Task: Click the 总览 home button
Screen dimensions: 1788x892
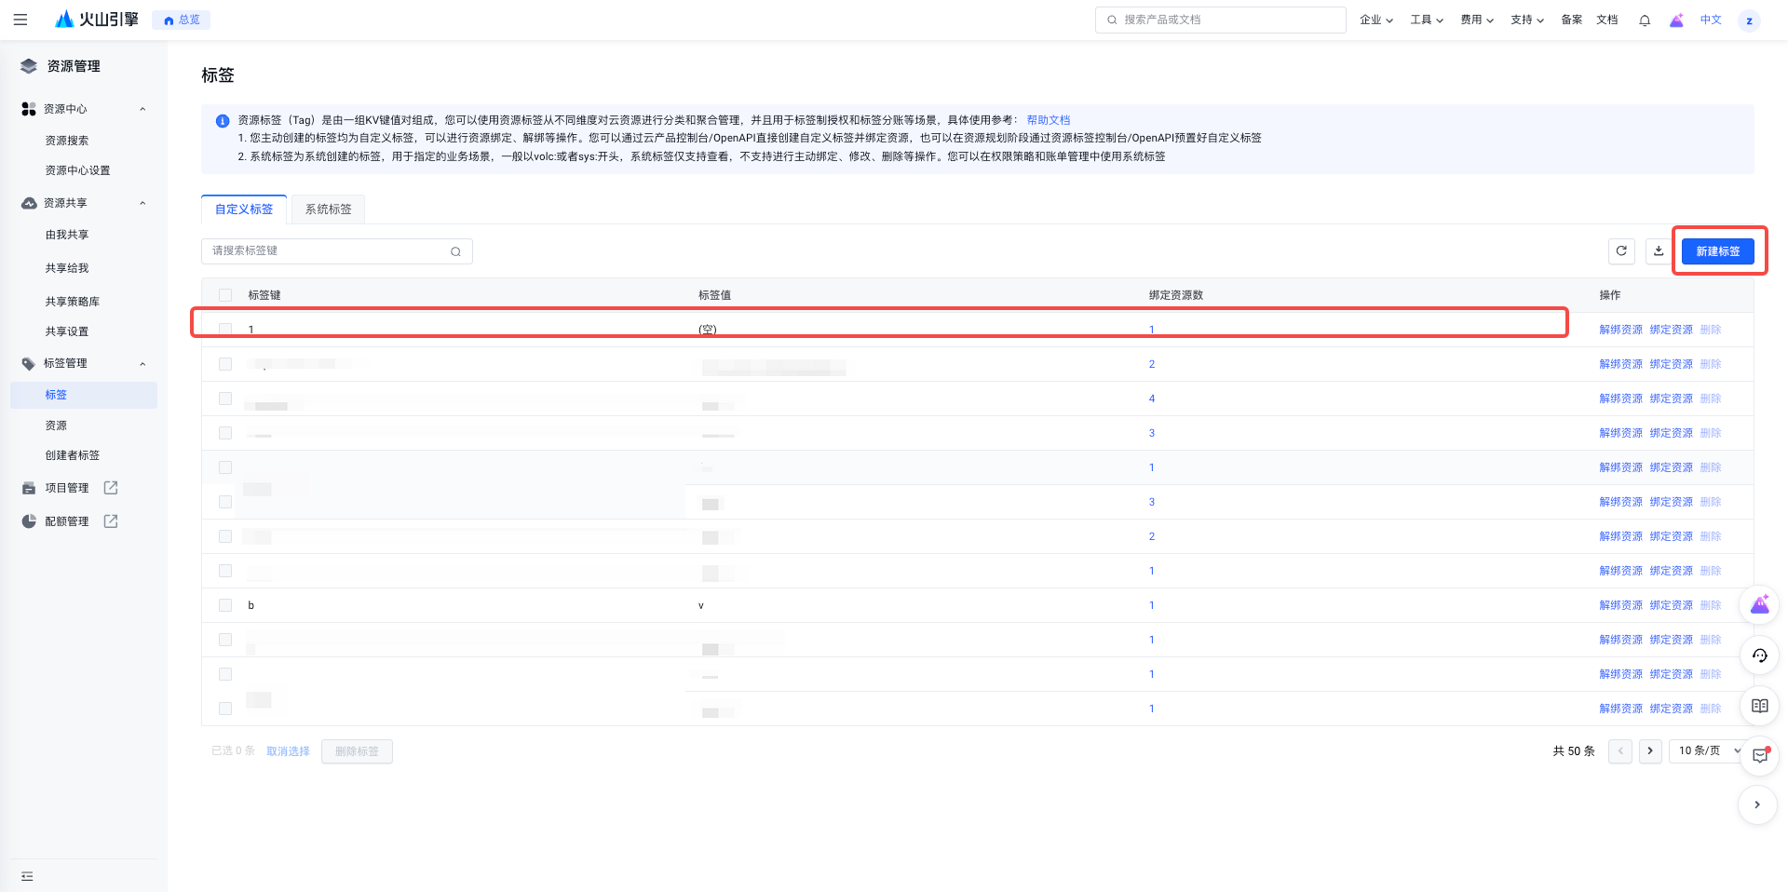Action: [182, 20]
